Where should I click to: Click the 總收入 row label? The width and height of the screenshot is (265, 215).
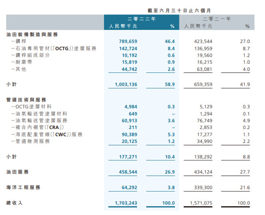(14, 203)
